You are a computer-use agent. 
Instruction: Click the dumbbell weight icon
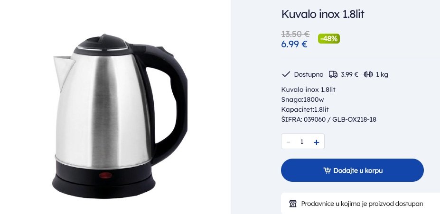click(368, 74)
